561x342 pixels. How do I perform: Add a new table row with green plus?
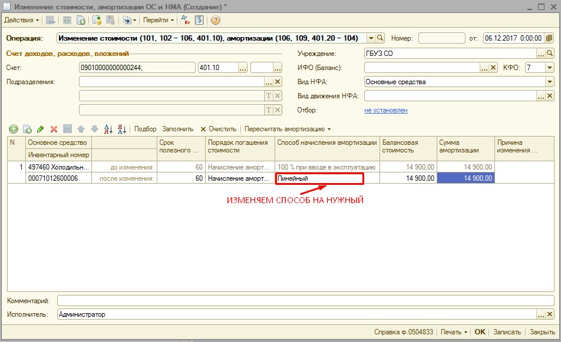[13, 129]
